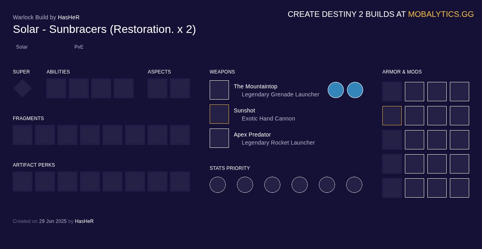Toggle the first Artifact Perks slot

pos(22,182)
